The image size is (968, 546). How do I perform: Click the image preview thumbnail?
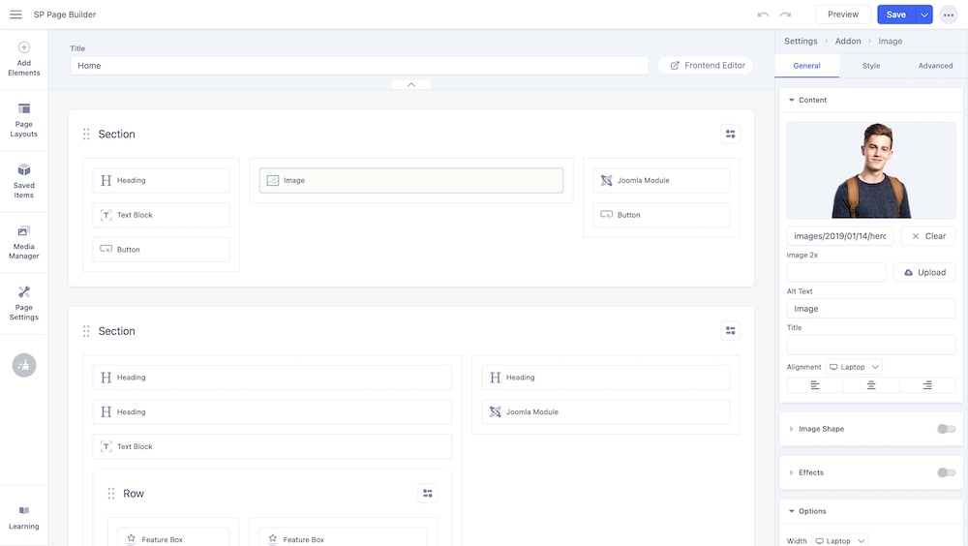coord(871,169)
